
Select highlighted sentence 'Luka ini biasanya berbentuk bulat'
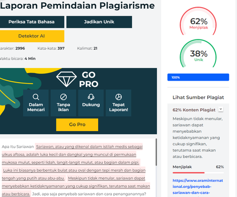(73, 174)
